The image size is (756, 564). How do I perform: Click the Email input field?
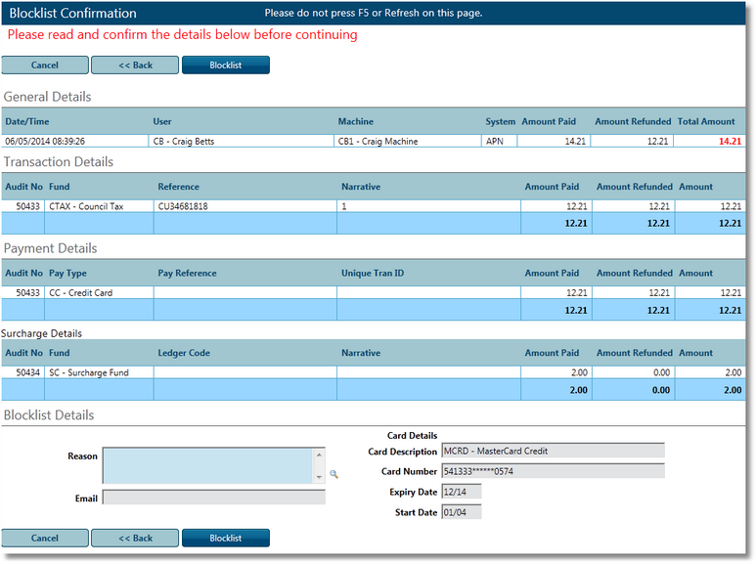coord(213,498)
